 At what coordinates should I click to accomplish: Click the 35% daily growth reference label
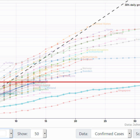(132, 5)
